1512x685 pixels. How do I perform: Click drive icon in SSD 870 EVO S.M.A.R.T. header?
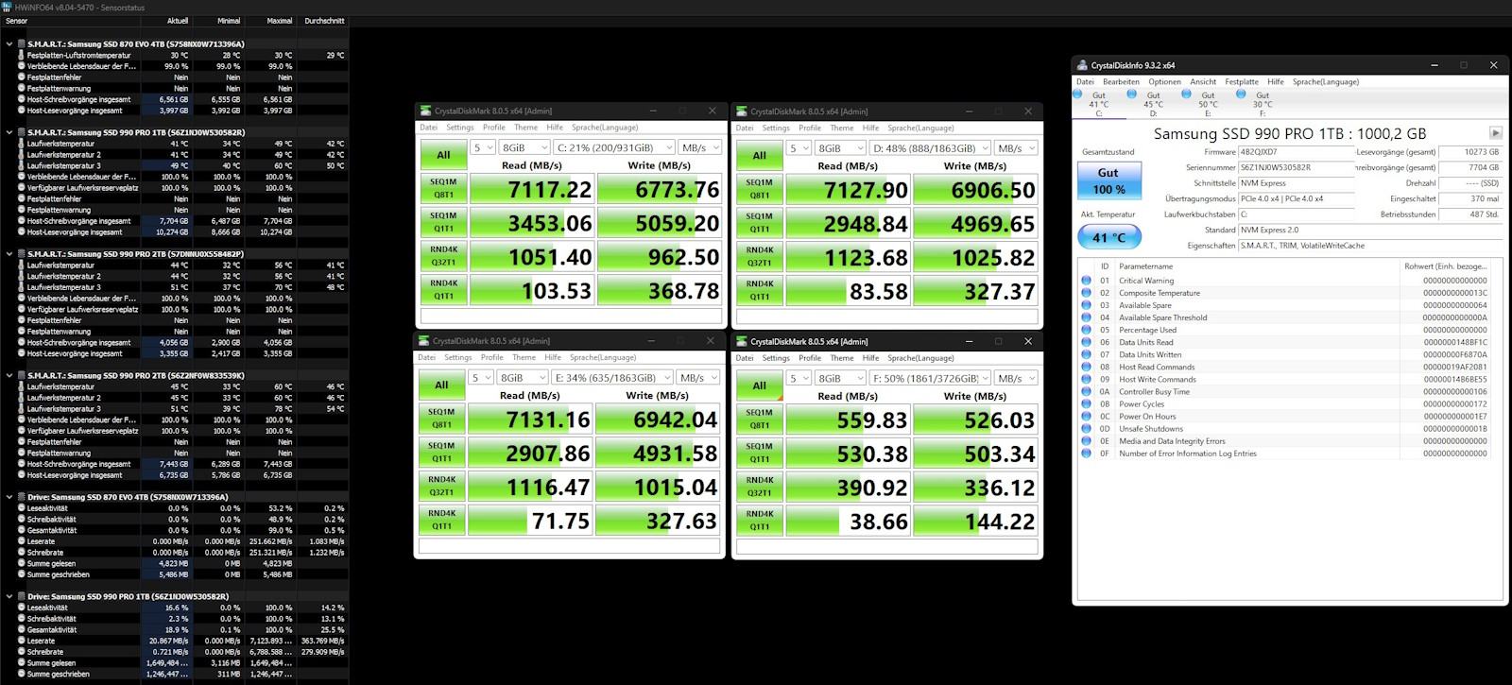point(22,43)
